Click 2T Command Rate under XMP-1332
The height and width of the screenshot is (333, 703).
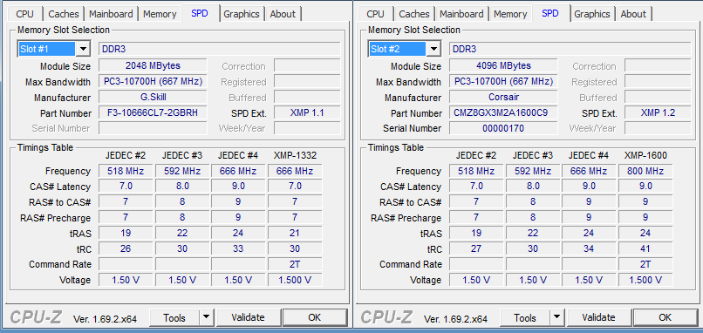(x=295, y=264)
